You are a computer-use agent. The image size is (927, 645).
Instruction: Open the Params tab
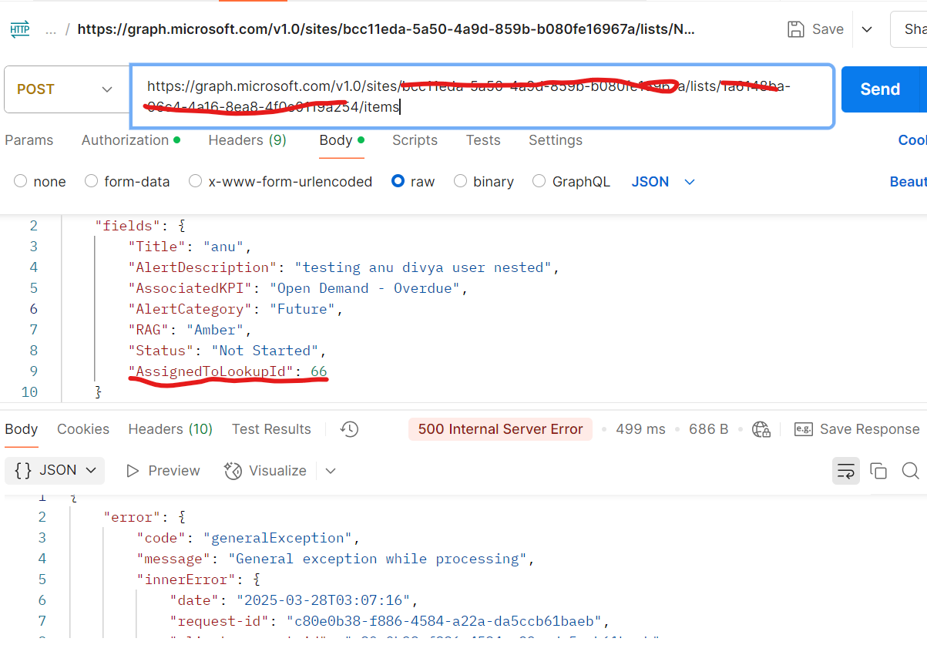pyautogui.click(x=29, y=140)
